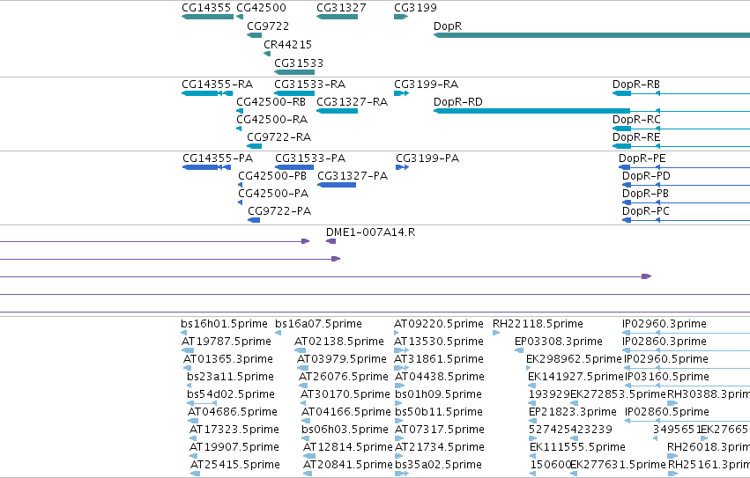750x478 pixels.
Task: Click protein DopR-PD
Action: 686,185
